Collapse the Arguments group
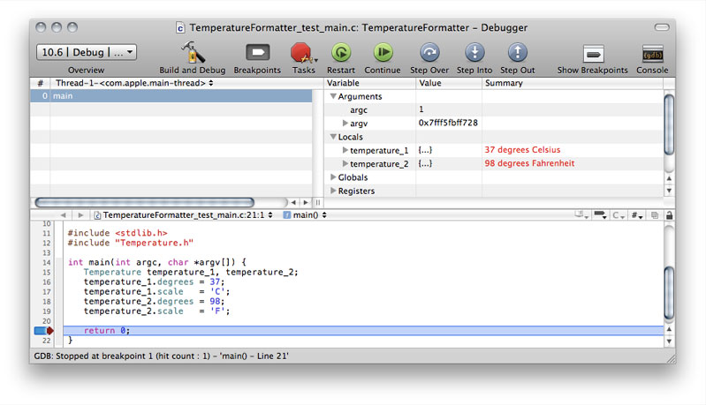The width and height of the screenshot is (706, 405). coord(333,96)
